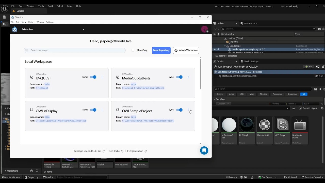Viewport: 325px width, 183px height.
Task: Click the Diversion sloth logo icon
Action: pos(15,29)
